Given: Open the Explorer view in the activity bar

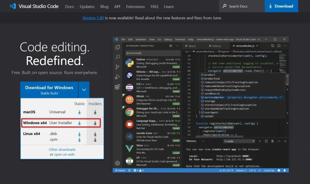Looking at the screenshot, I should [x=117, y=47].
